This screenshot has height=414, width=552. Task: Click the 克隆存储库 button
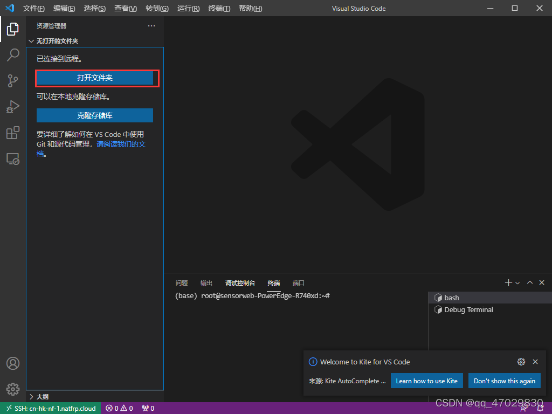pos(95,115)
